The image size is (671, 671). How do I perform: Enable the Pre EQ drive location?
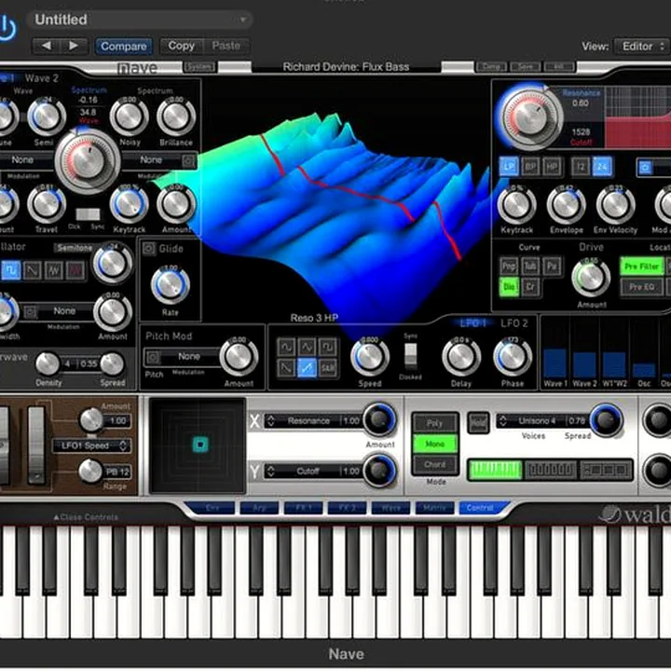(641, 287)
